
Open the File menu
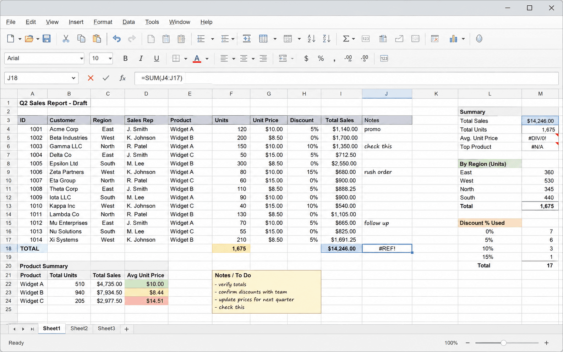[x=11, y=22]
